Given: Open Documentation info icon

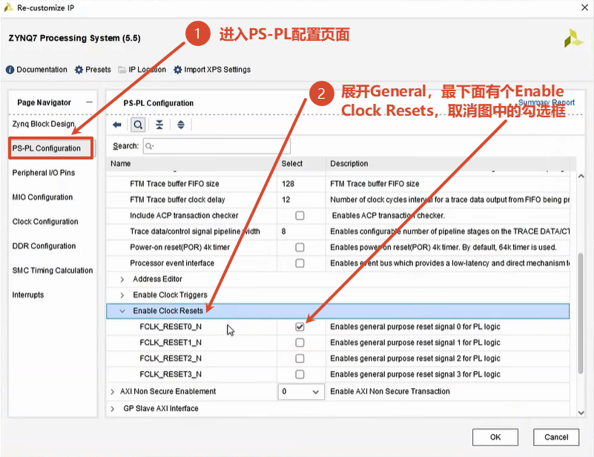Looking at the screenshot, I should pos(10,70).
